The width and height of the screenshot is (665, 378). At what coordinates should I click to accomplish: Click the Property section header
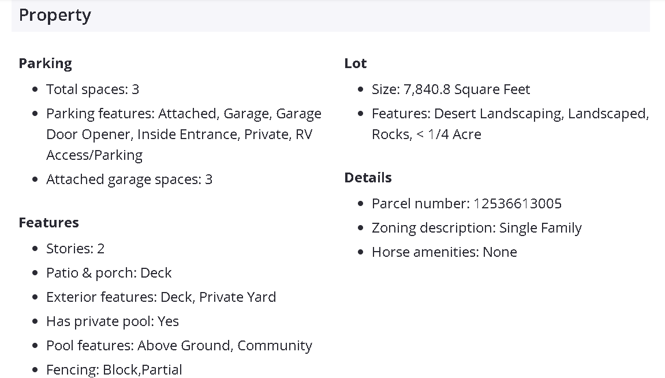click(x=55, y=16)
